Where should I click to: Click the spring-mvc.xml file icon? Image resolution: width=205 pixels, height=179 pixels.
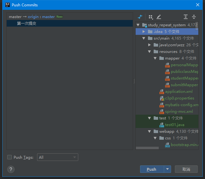pos(162,112)
